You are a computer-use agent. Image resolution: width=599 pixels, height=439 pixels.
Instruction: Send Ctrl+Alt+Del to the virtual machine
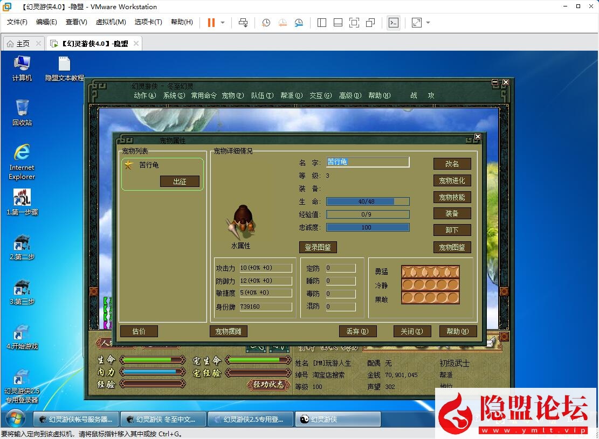point(244,23)
